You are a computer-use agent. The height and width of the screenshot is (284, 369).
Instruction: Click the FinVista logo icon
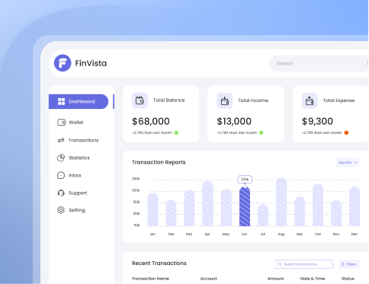tap(63, 63)
